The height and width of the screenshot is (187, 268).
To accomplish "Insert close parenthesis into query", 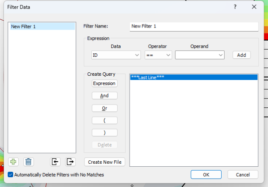I will click(104, 133).
